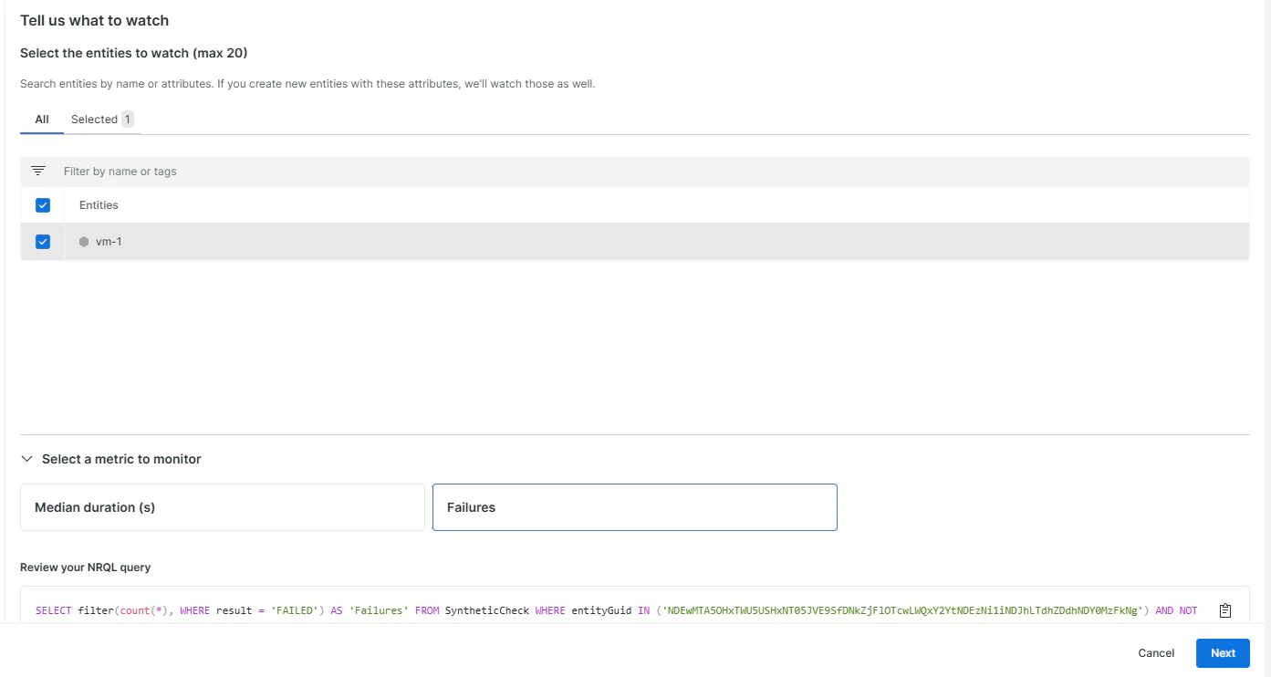
Task: Copy the NRQL query with clipboard icon
Action: (1225, 610)
